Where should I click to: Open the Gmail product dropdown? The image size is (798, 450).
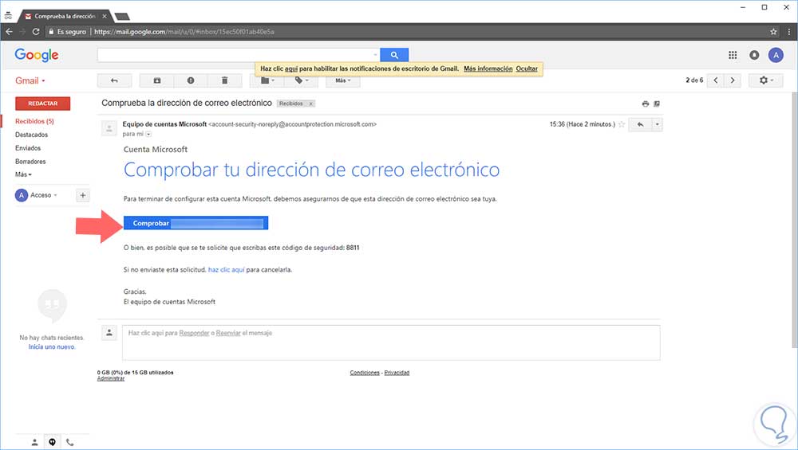30,80
